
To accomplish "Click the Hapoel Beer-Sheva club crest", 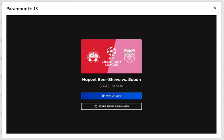I will (x=93, y=56).
